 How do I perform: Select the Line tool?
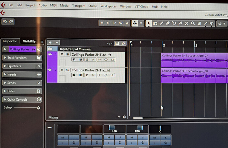pyautogui.click(x=206, y=23)
